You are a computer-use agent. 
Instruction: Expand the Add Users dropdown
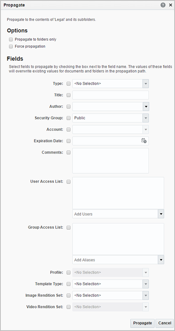[161, 214]
